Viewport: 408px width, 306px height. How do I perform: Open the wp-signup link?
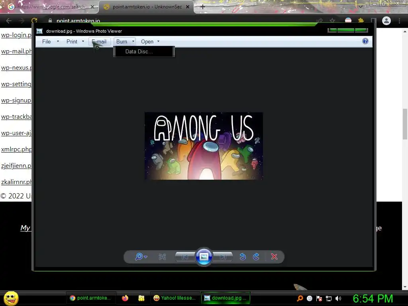(x=16, y=100)
